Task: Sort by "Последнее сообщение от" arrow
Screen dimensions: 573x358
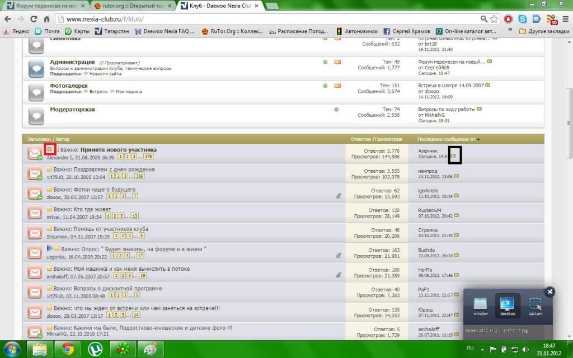Action: tap(478, 139)
